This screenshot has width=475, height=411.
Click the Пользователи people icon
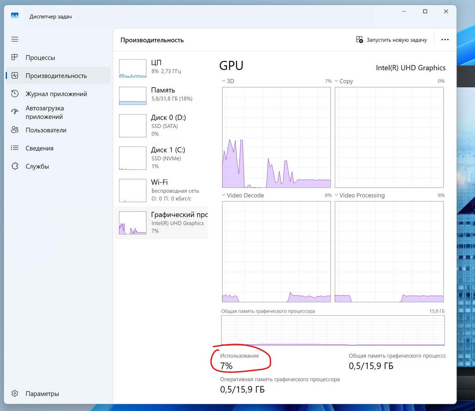[15, 130]
